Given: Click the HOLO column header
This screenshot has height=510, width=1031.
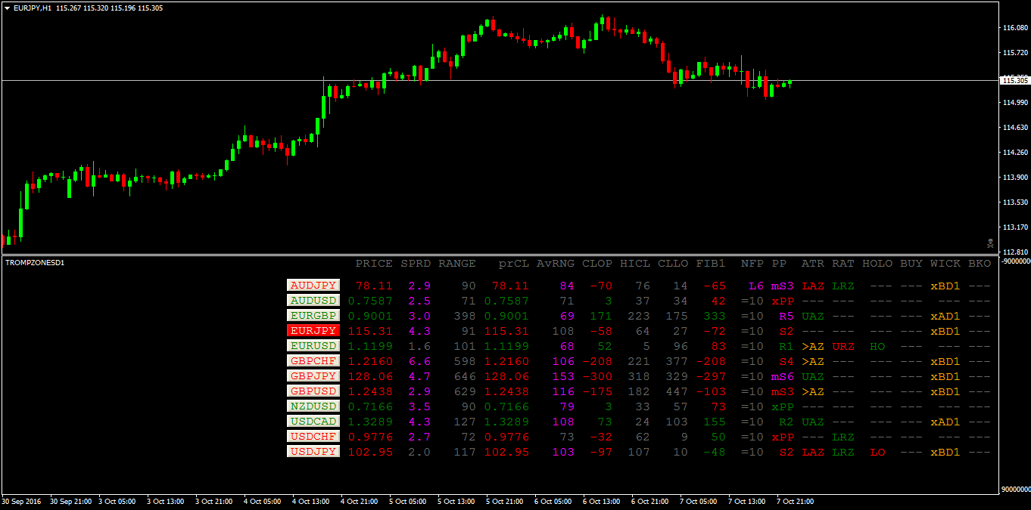Looking at the screenshot, I should (x=877, y=264).
